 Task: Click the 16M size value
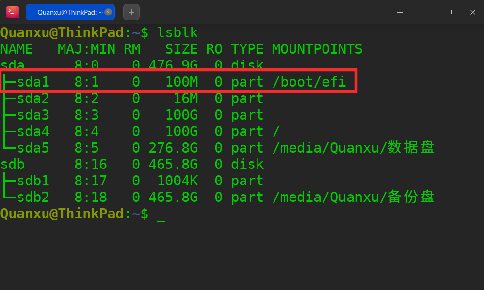(186, 99)
